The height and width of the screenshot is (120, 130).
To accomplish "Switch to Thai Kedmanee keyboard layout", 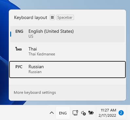I will [67, 51].
